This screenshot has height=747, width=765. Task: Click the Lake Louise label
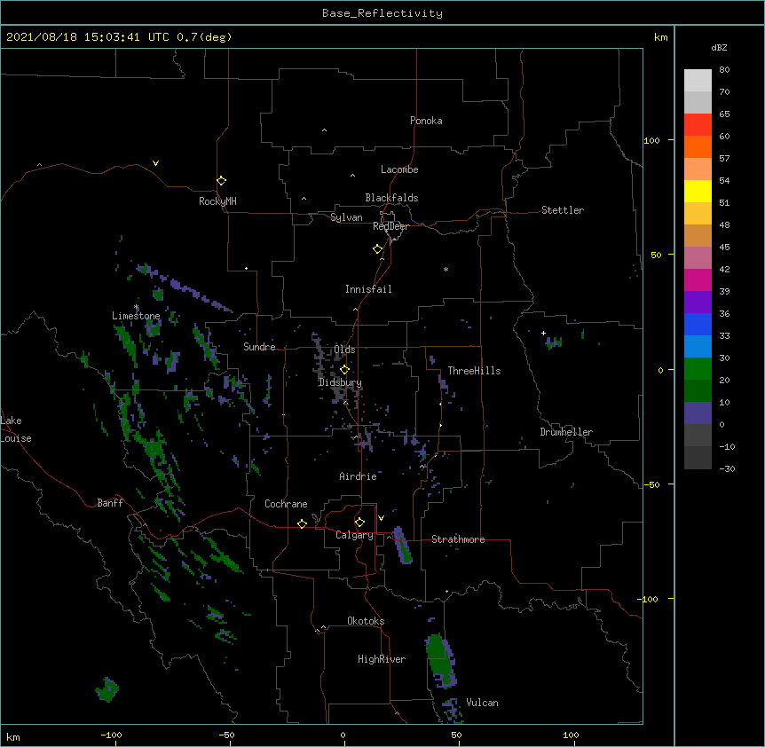(x=16, y=429)
